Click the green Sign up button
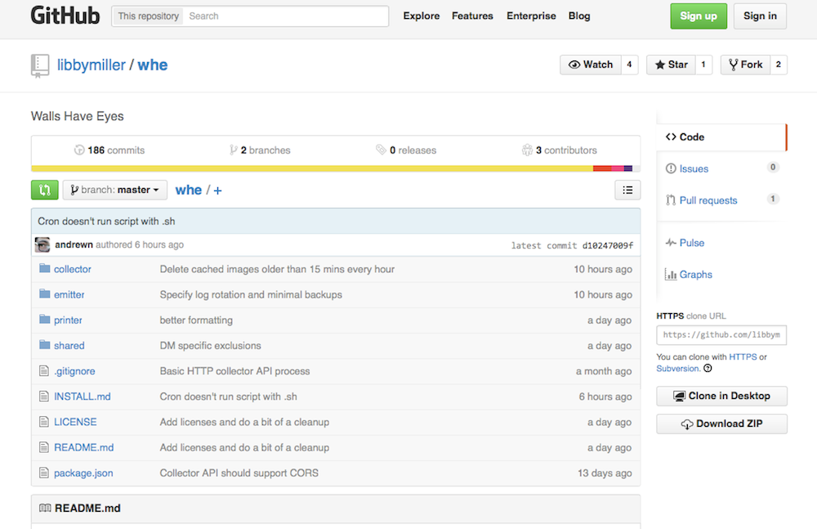This screenshot has width=817, height=529. pyautogui.click(x=699, y=16)
